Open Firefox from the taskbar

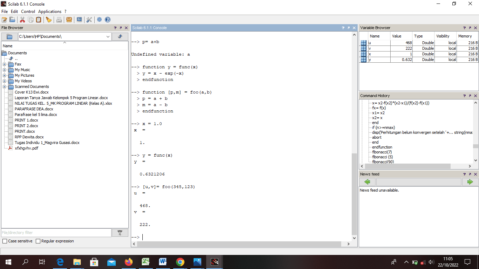129,262
